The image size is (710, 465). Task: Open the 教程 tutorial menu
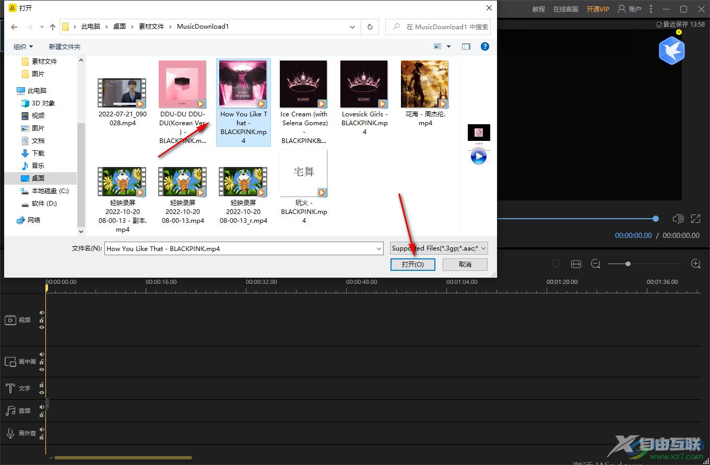539,9
